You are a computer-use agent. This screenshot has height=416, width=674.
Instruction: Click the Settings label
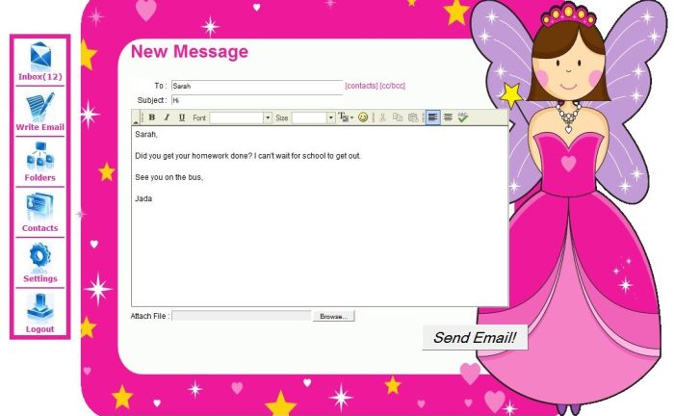tap(40, 279)
